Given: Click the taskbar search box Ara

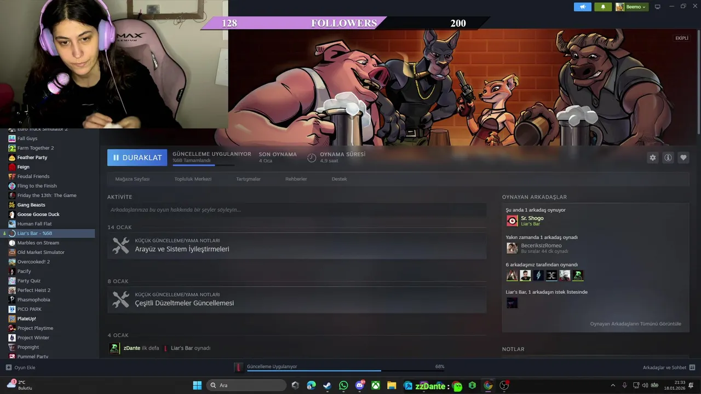Looking at the screenshot, I should tap(246, 385).
